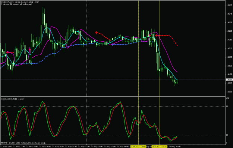Click the '23 May 12:45' time axis label
The height and width of the screenshot is (148, 233).
(174, 147)
